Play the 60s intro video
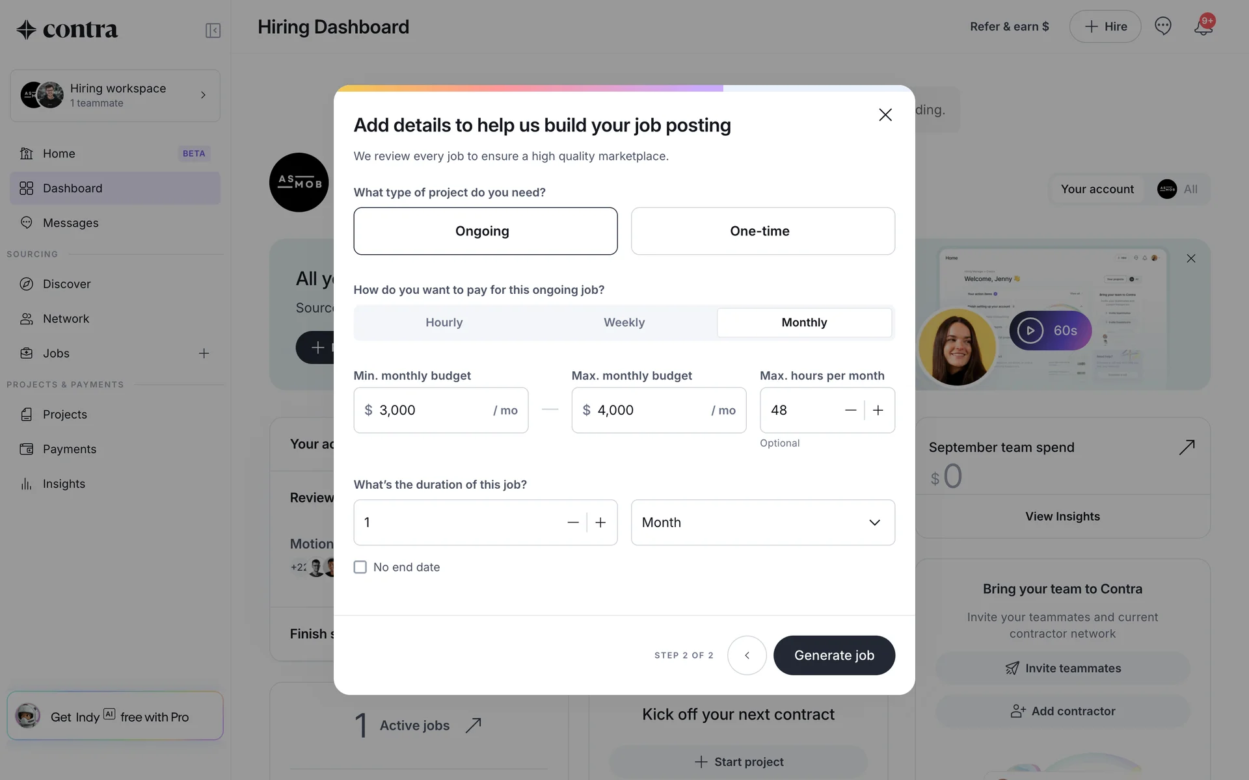Viewport: 1249px width, 780px height. click(1030, 331)
